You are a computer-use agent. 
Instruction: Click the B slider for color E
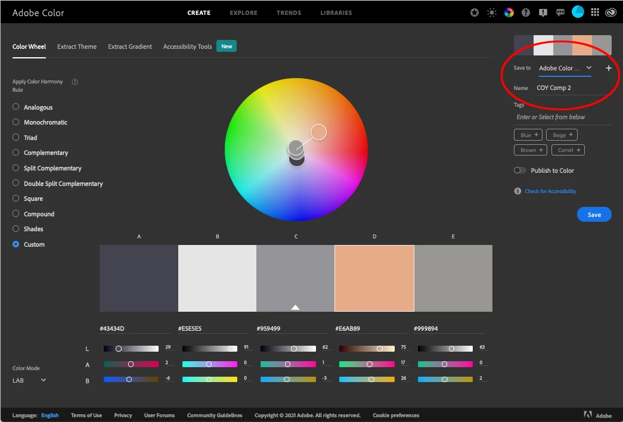[x=445, y=379]
